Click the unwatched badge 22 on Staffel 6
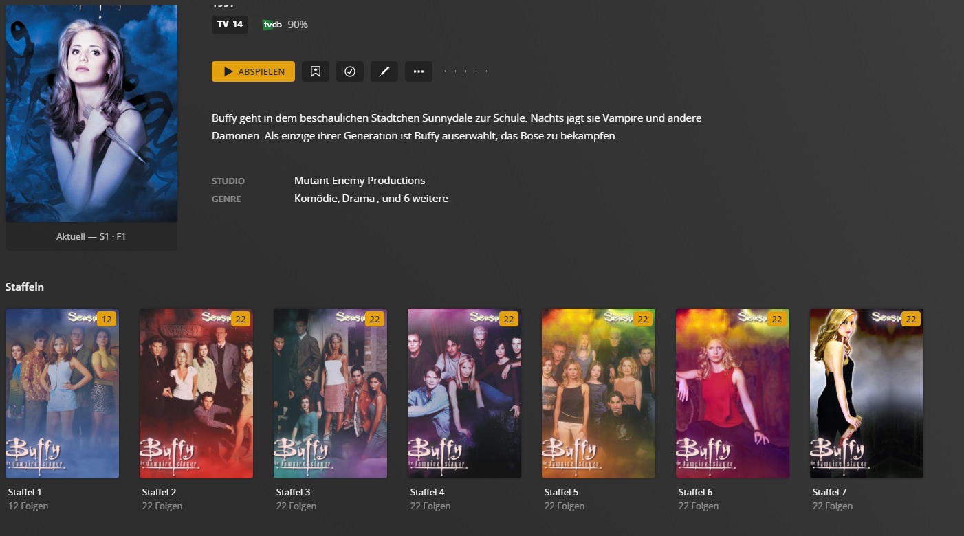This screenshot has height=536, width=964. (776, 319)
